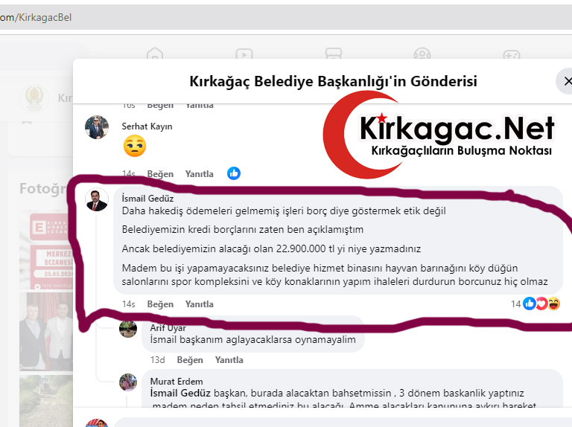Open the Watch video icon

(244, 54)
